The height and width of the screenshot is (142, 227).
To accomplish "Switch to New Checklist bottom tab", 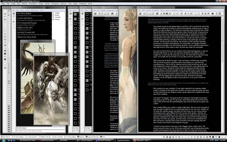I will coord(57,137).
